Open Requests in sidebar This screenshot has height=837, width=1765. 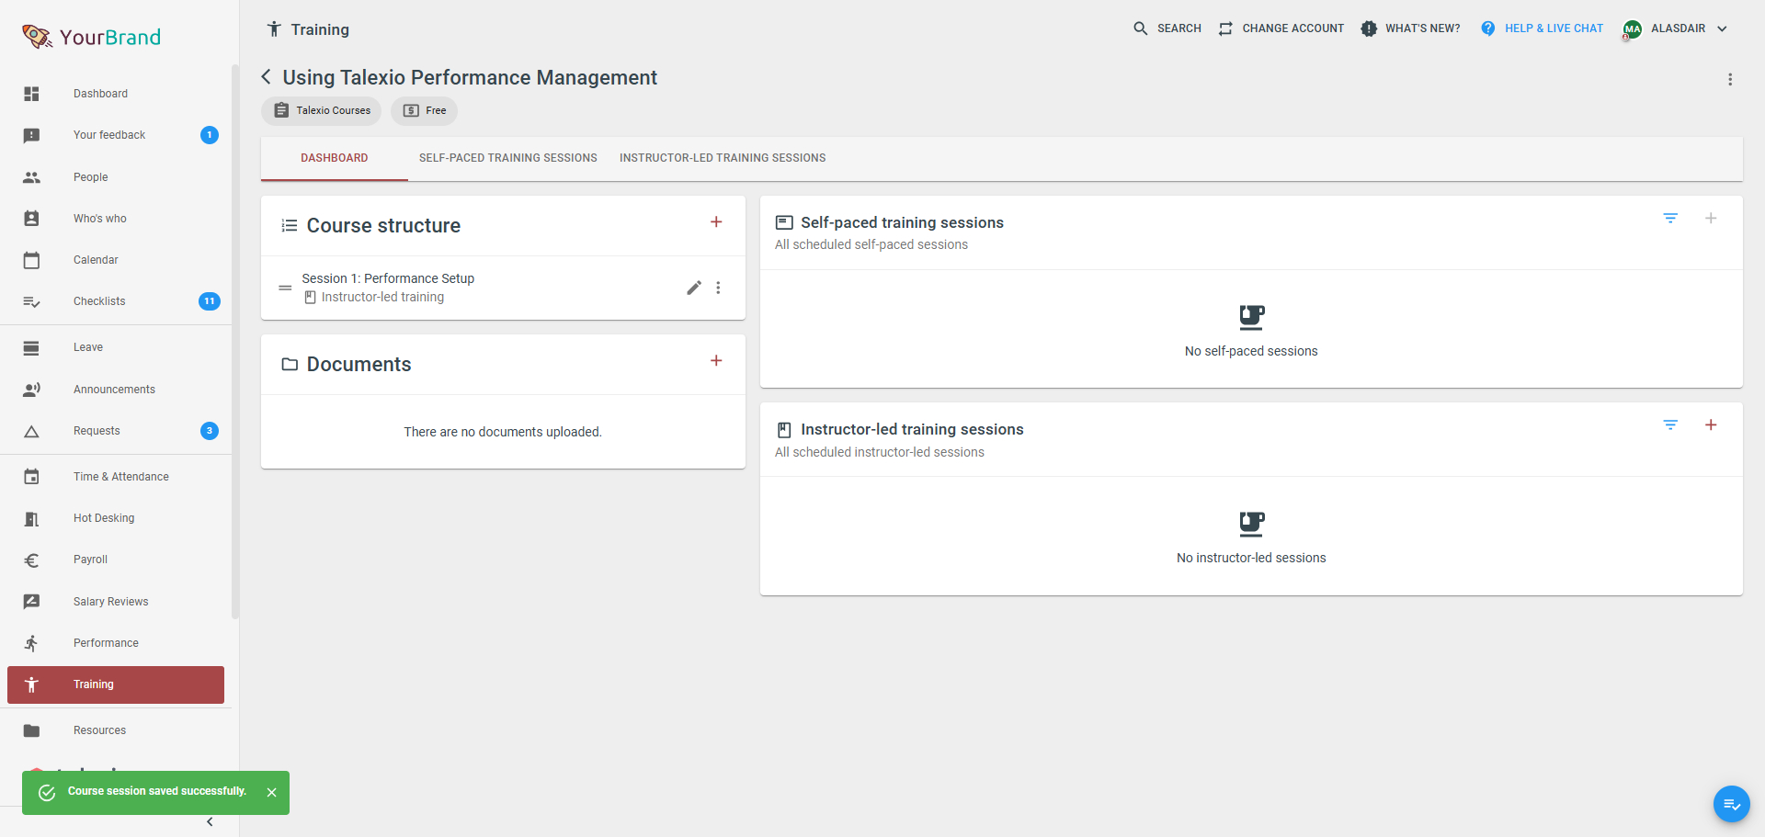point(116,431)
